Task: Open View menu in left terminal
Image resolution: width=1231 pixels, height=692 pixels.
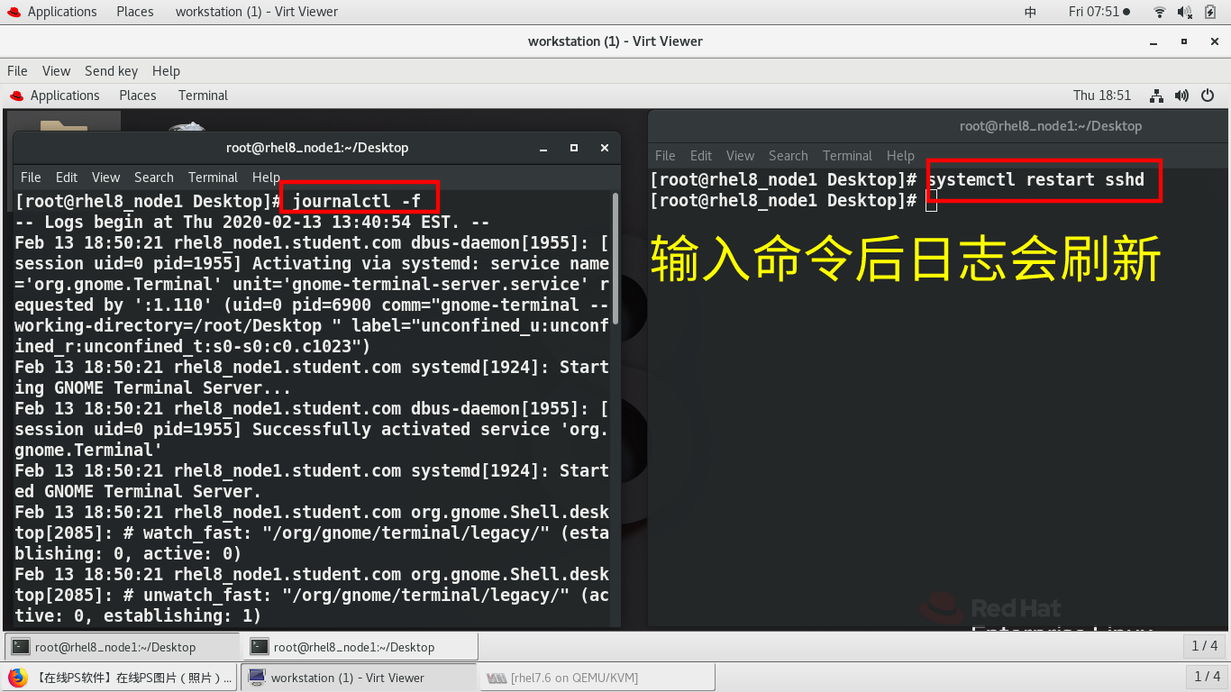Action: pos(105,177)
